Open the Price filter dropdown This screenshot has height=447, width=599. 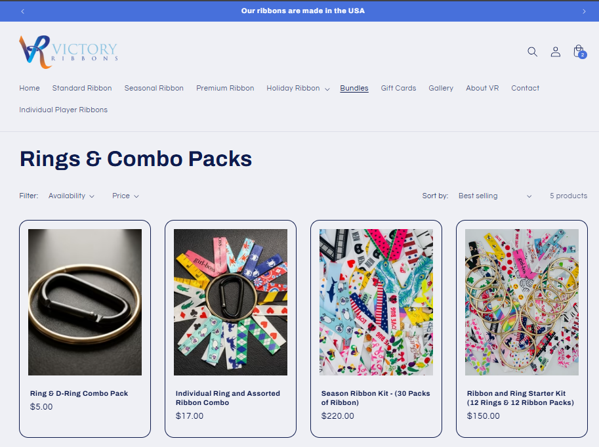pos(125,196)
